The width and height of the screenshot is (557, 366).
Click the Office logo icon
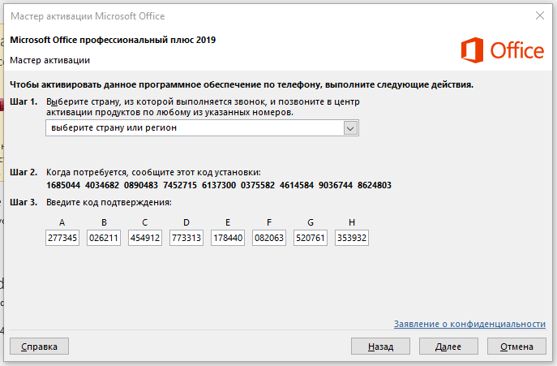pyautogui.click(x=473, y=50)
